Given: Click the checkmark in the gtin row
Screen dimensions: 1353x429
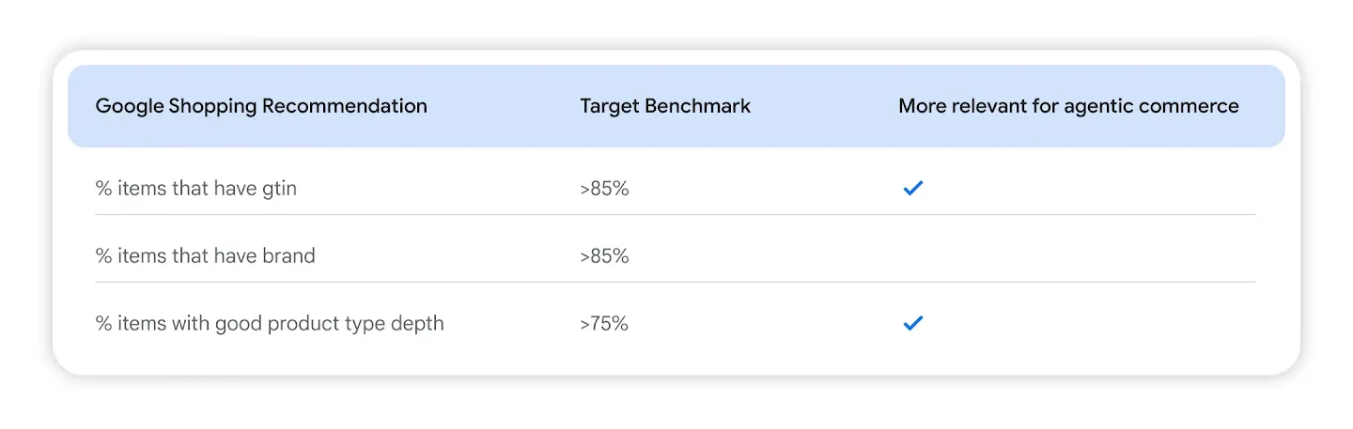Looking at the screenshot, I should click(912, 188).
